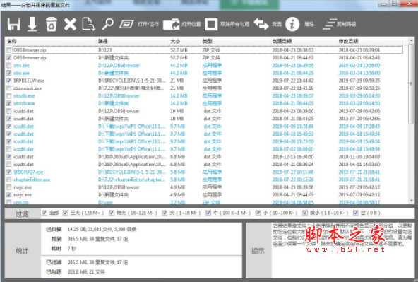Click the 已勾选 203.8 MB statistics line

click(76, 272)
